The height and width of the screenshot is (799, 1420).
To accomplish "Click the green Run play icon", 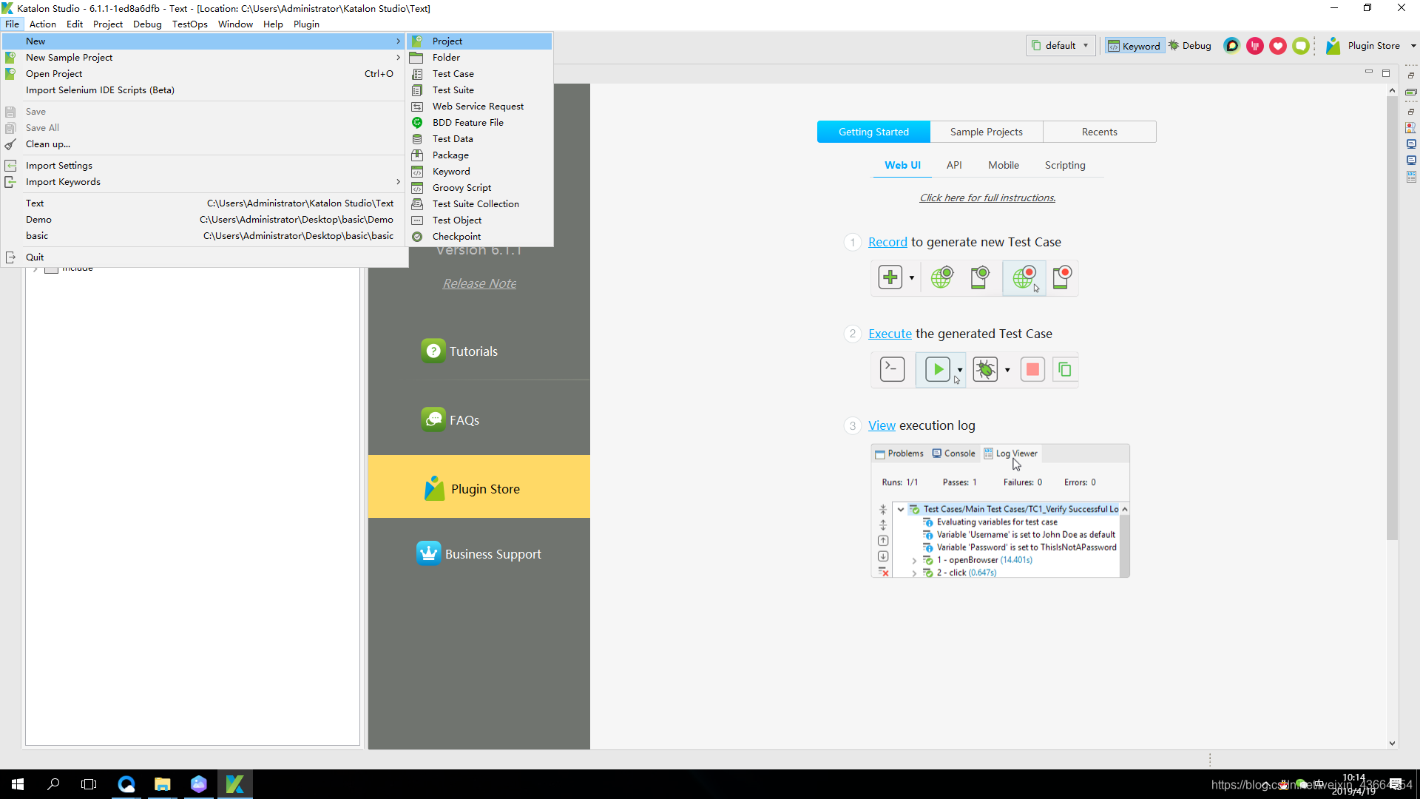I will [937, 369].
